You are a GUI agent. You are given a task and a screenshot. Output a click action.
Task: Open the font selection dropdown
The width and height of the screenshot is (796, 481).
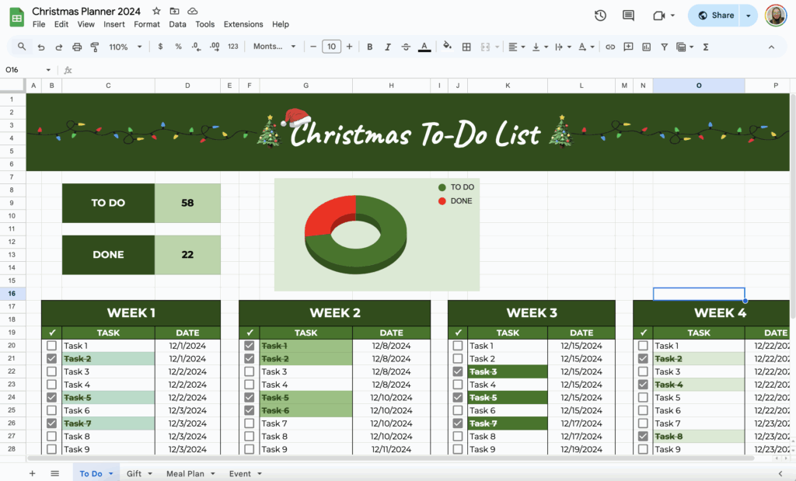[274, 46]
